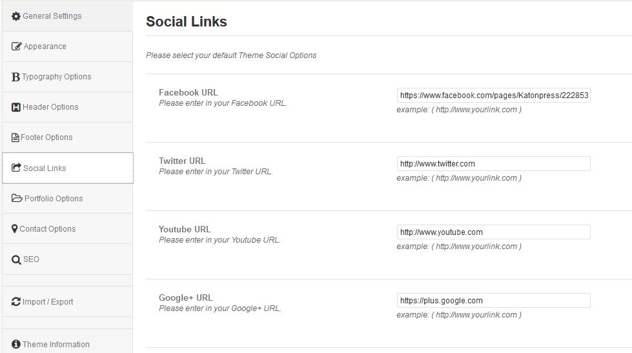Click the Social Links share icon
The width and height of the screenshot is (632, 353).
17,168
